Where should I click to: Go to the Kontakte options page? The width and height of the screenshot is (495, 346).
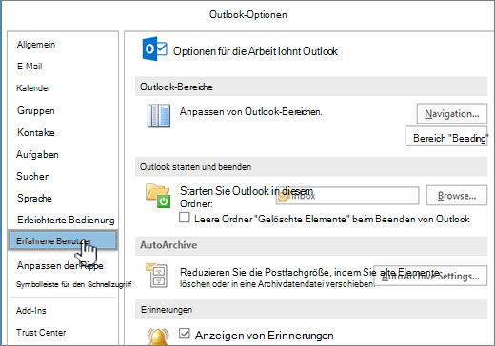tap(36, 132)
